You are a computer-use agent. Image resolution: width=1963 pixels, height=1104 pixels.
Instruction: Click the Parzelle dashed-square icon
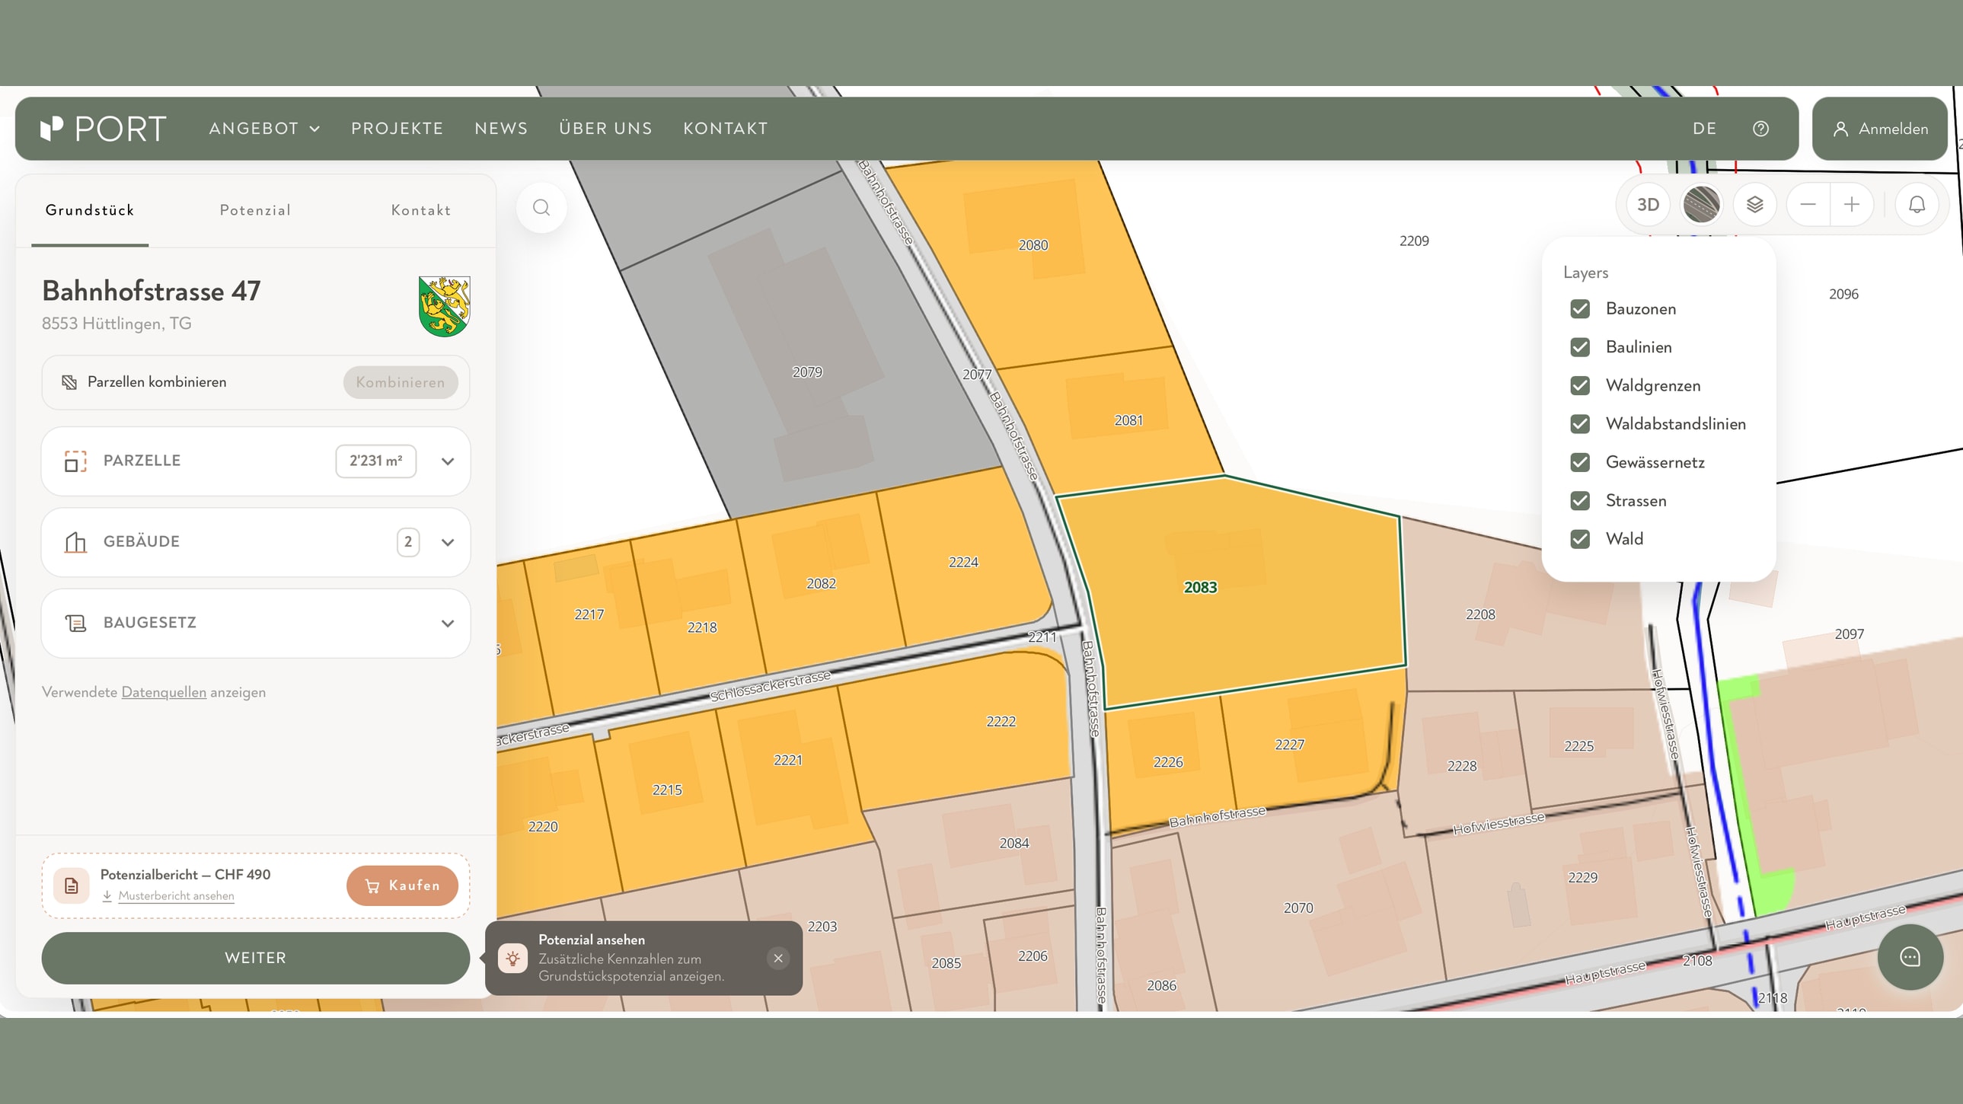(75, 461)
